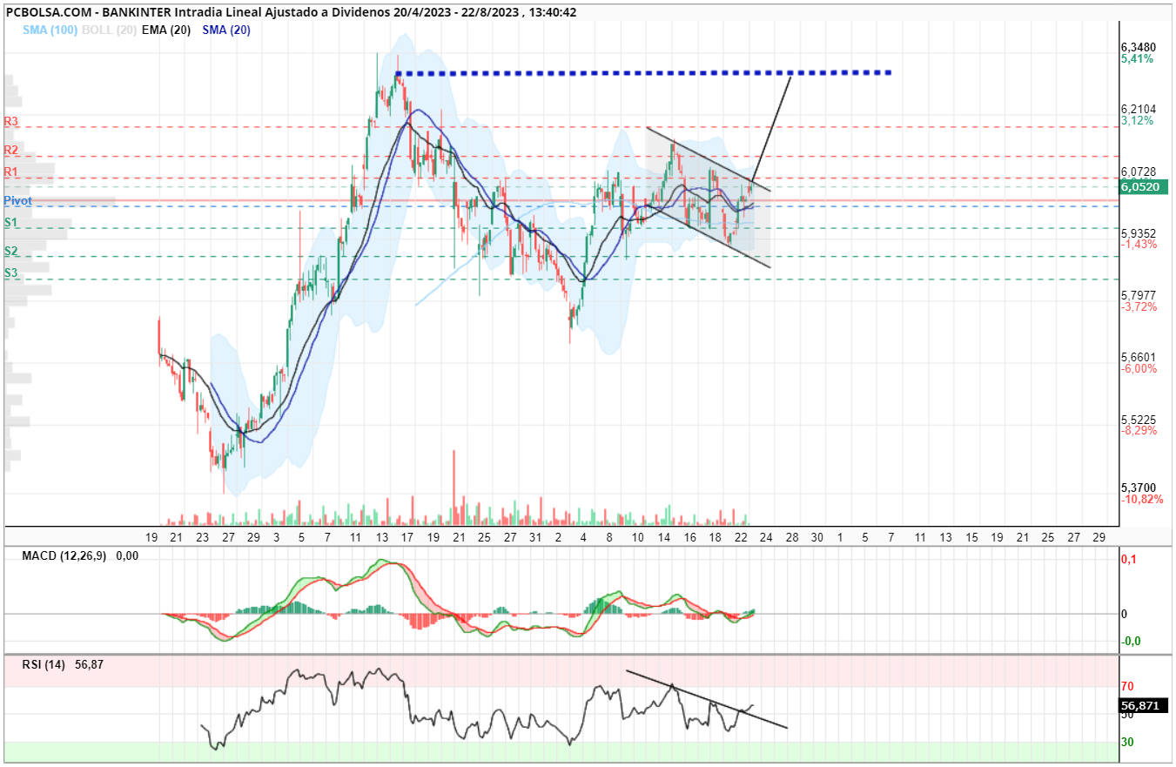Click the 5,7977 price axis value

(1139, 295)
